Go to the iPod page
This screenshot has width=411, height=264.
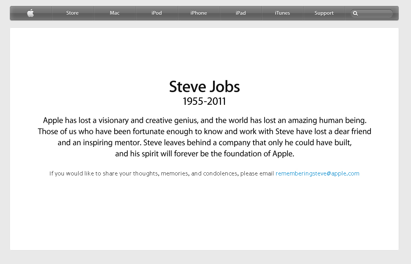[x=156, y=13]
